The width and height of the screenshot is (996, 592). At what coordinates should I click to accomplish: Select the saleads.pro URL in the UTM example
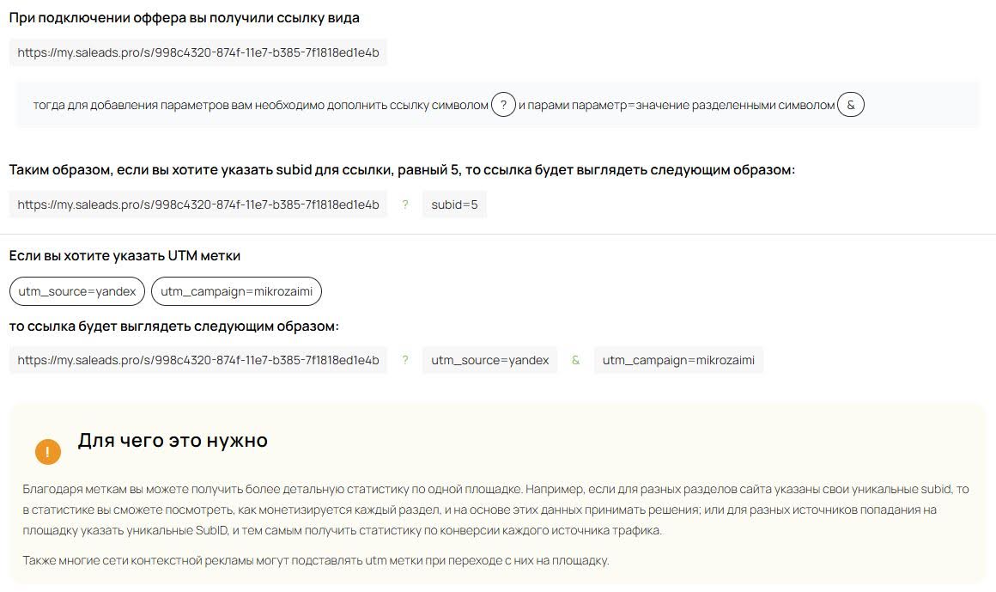pos(198,360)
